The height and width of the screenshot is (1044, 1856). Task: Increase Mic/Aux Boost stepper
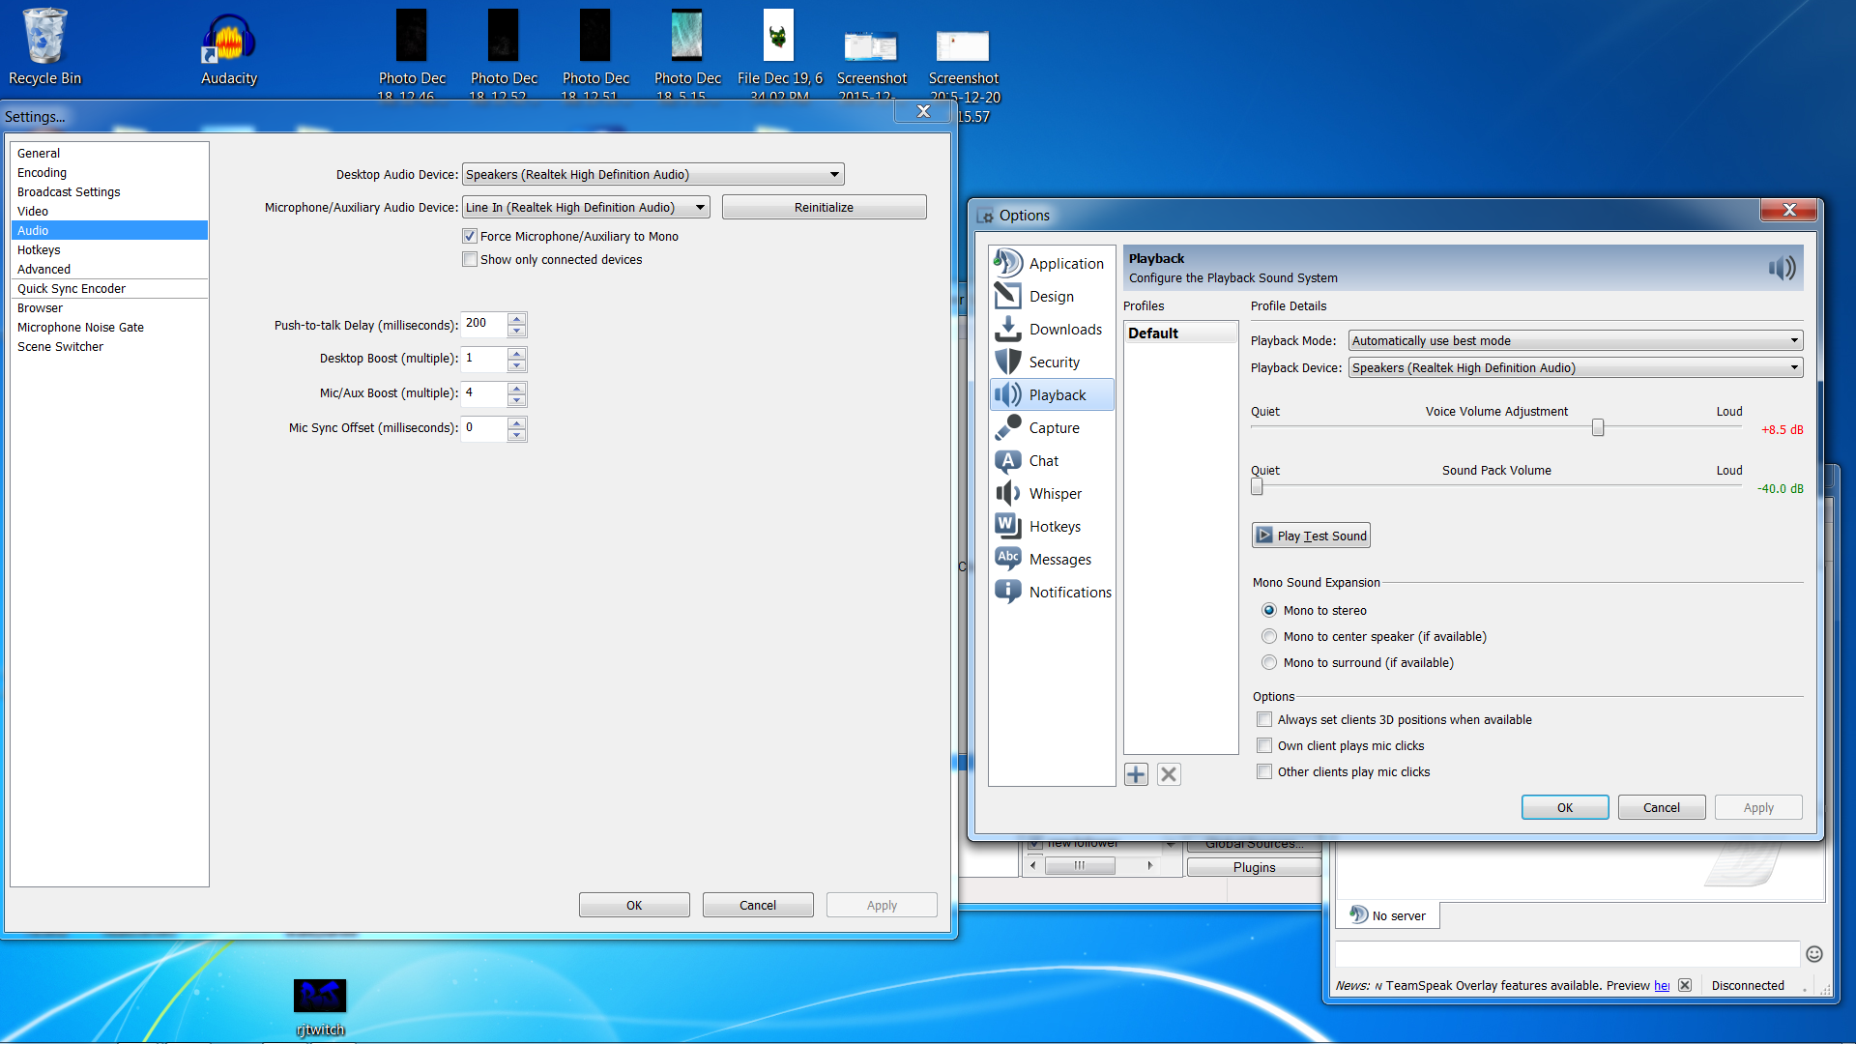coord(517,389)
